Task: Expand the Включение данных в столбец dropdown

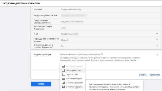Action: click(x=157, y=46)
